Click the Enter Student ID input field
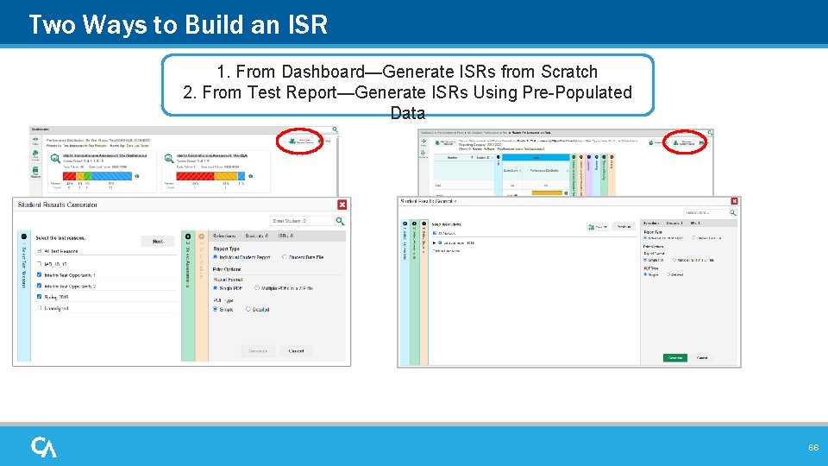This screenshot has height=466, width=828. pos(302,221)
